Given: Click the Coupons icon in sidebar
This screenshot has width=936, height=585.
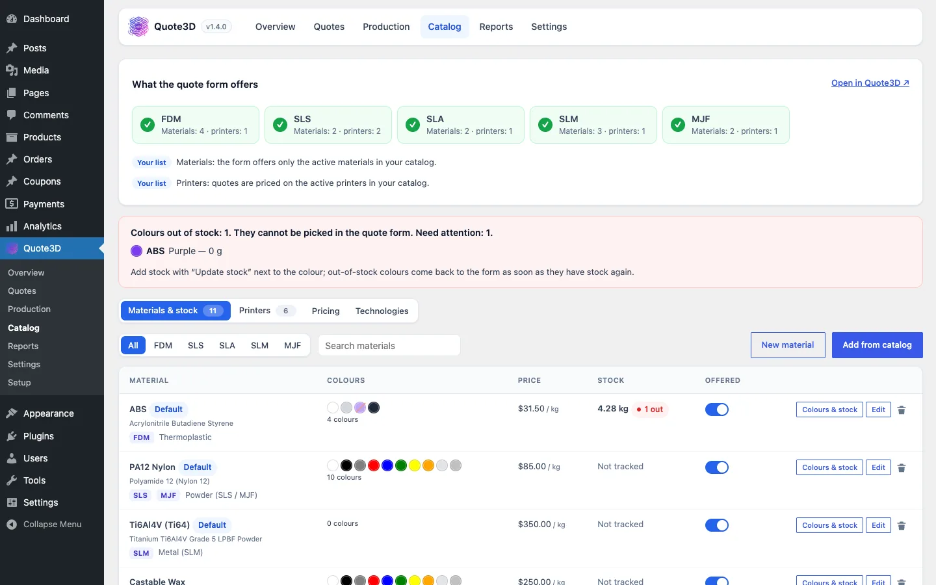Looking at the screenshot, I should tap(12, 181).
